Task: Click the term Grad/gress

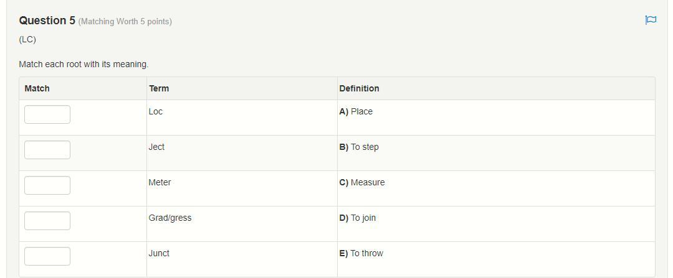Action: coord(170,218)
